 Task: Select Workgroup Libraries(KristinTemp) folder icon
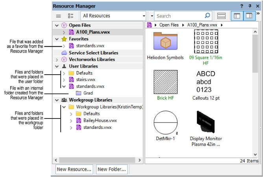71,107
